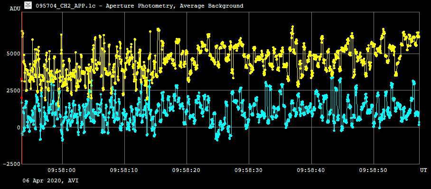Click the 09:58:00 time axis label
The image size is (431, 189).
click(62, 170)
